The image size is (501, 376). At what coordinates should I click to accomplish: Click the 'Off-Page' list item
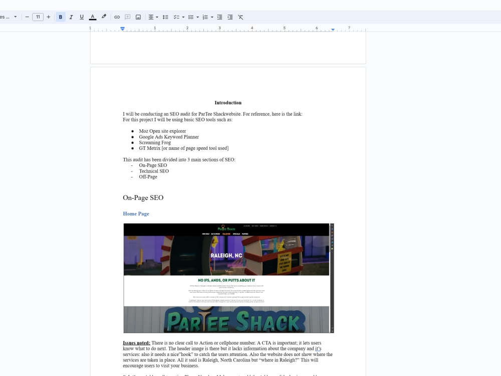[x=148, y=177]
